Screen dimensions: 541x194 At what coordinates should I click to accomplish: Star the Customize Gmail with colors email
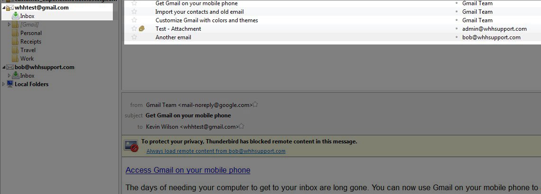pyautogui.click(x=134, y=20)
